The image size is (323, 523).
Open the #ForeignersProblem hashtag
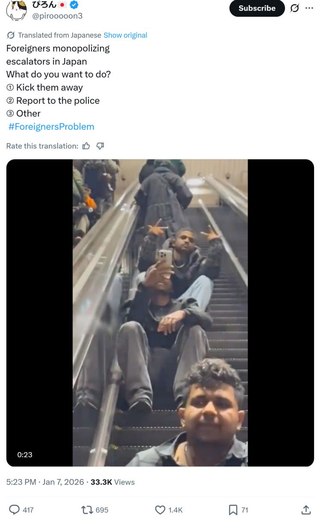51,126
